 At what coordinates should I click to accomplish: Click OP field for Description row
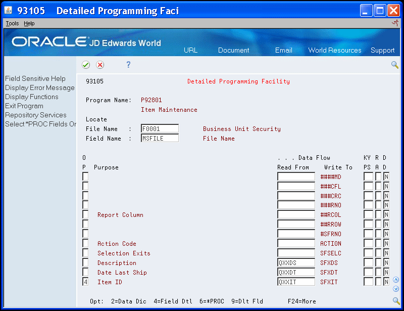[x=85, y=262]
